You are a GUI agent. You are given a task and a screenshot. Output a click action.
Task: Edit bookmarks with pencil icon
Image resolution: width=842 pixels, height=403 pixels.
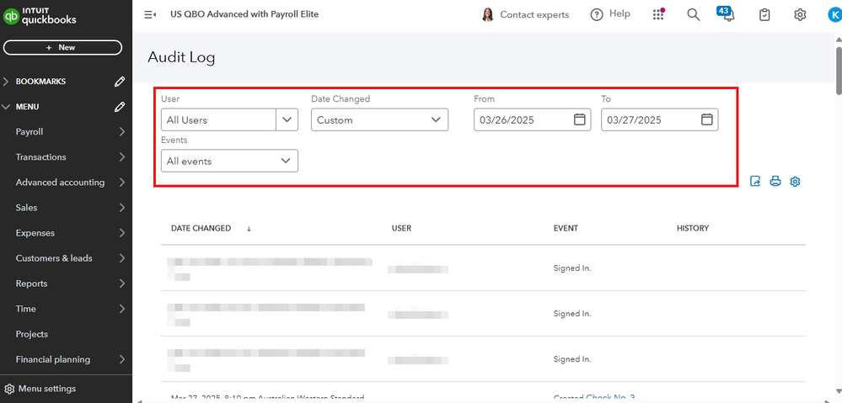121,82
